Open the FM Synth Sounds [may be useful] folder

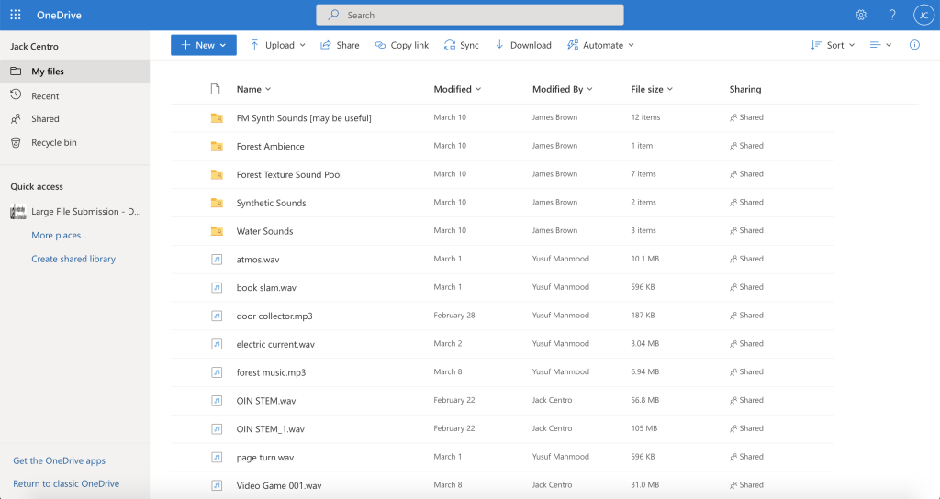304,118
